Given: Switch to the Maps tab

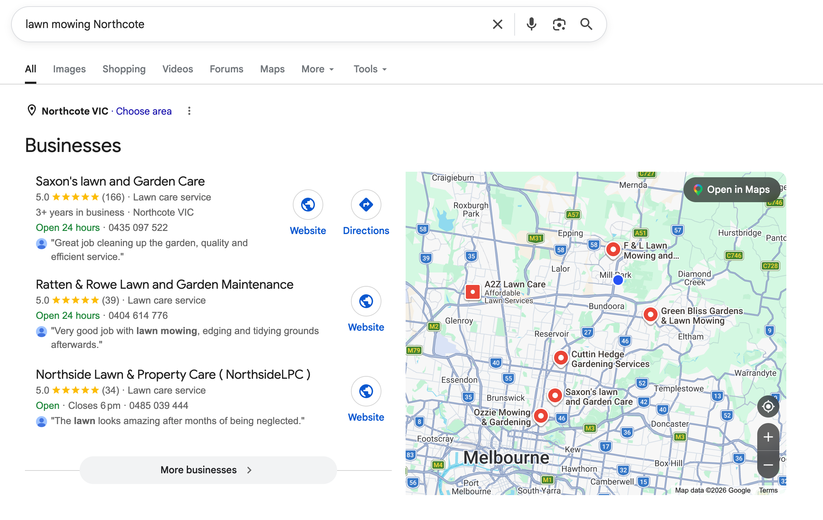Looking at the screenshot, I should pos(272,69).
